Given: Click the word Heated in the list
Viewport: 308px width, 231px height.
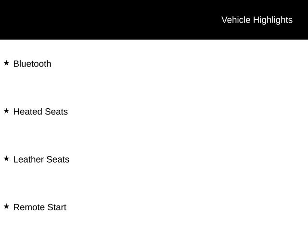Looking at the screenshot, I should [x=28, y=112].
